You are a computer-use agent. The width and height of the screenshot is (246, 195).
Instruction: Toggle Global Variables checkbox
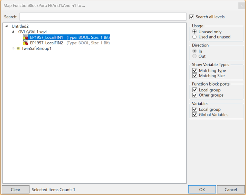pos(195,114)
